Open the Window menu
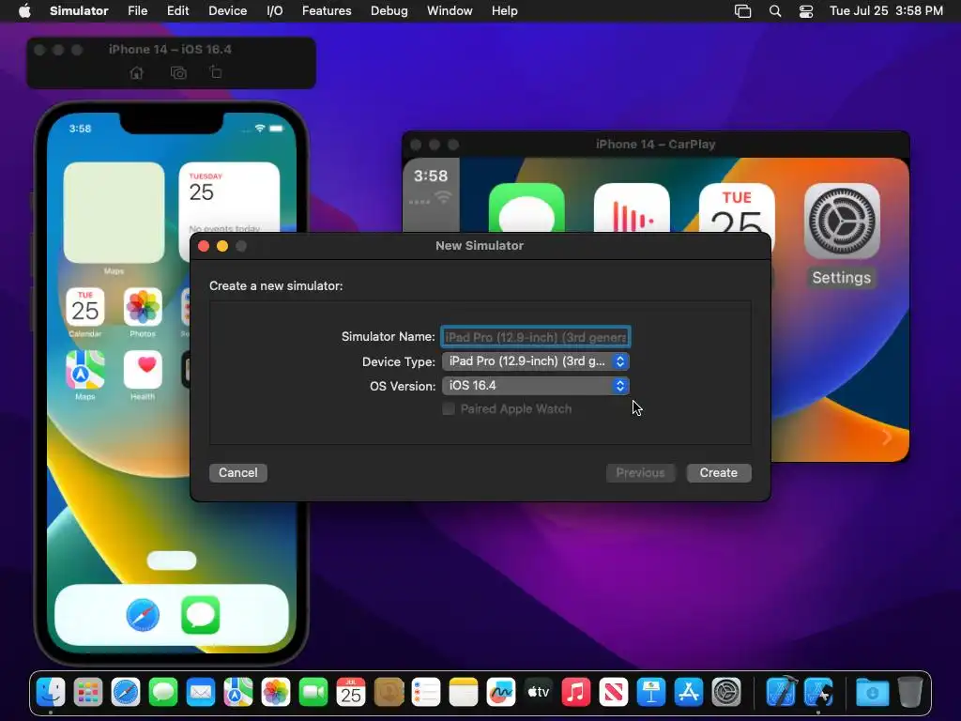The image size is (961, 721). tap(450, 11)
